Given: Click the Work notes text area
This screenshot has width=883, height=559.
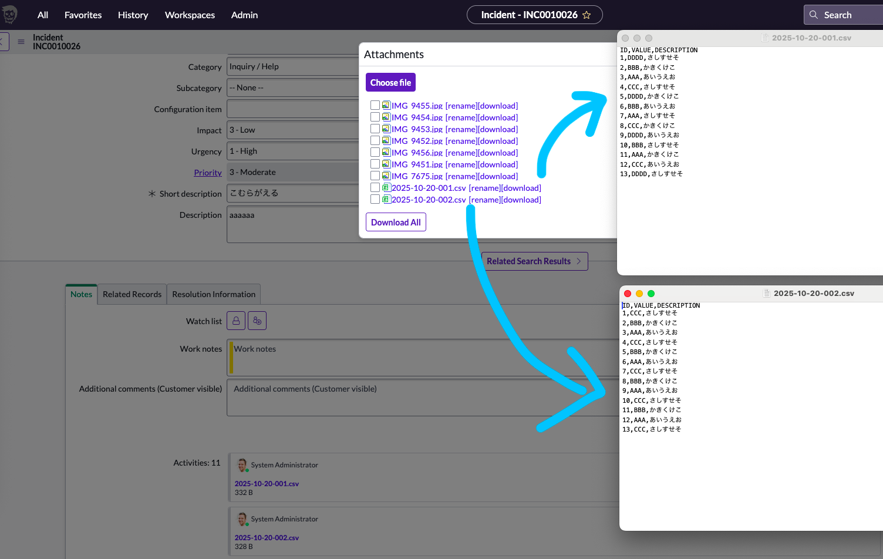Looking at the screenshot, I should [x=423, y=358].
